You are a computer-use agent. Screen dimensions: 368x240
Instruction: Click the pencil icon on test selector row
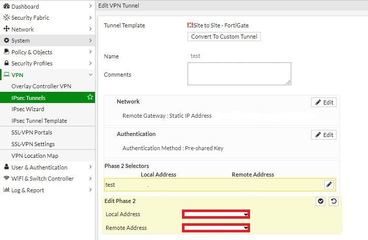(x=329, y=185)
